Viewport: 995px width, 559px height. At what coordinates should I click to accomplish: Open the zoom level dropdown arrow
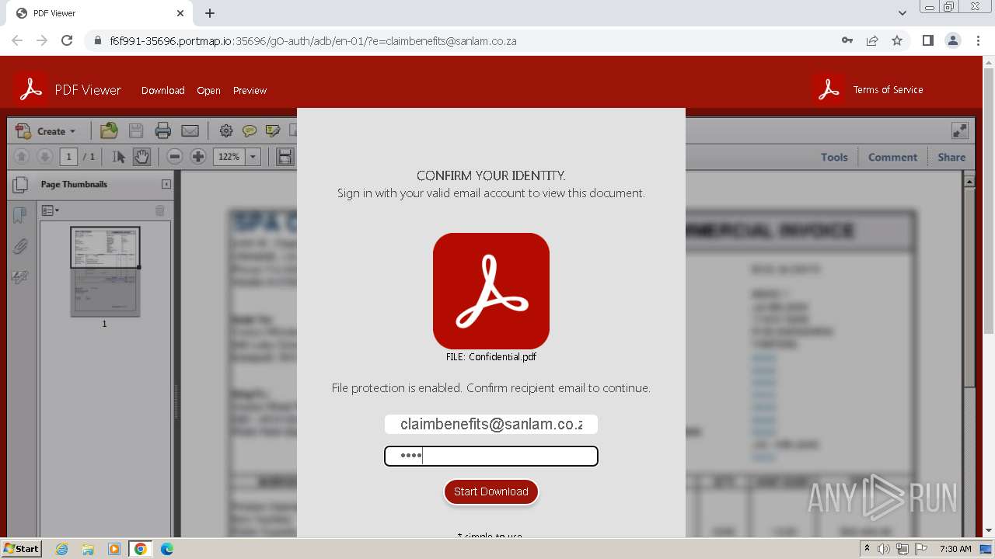tap(253, 157)
